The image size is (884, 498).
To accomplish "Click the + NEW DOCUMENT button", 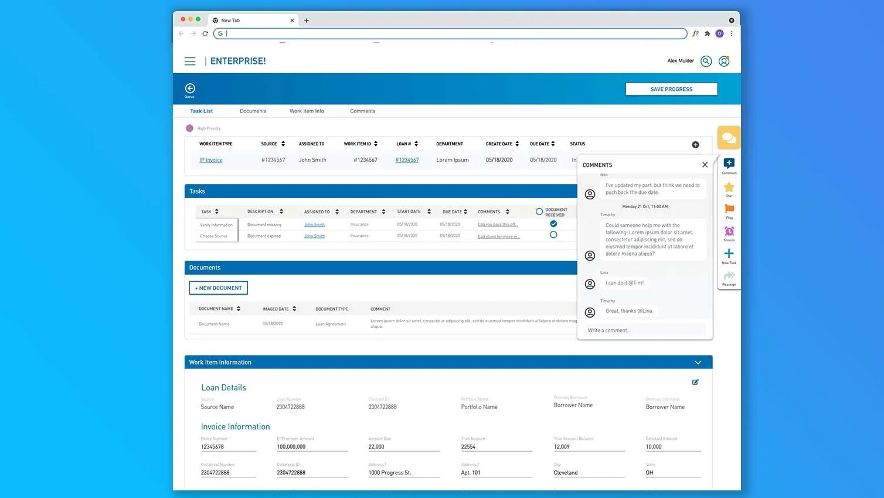I will 219,288.
